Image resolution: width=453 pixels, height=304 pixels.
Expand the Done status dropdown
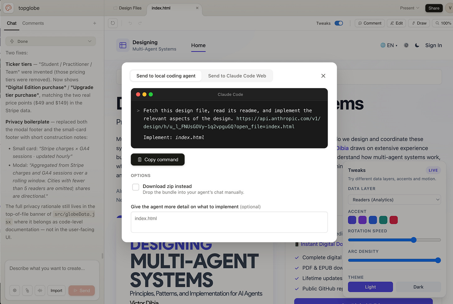click(51, 41)
